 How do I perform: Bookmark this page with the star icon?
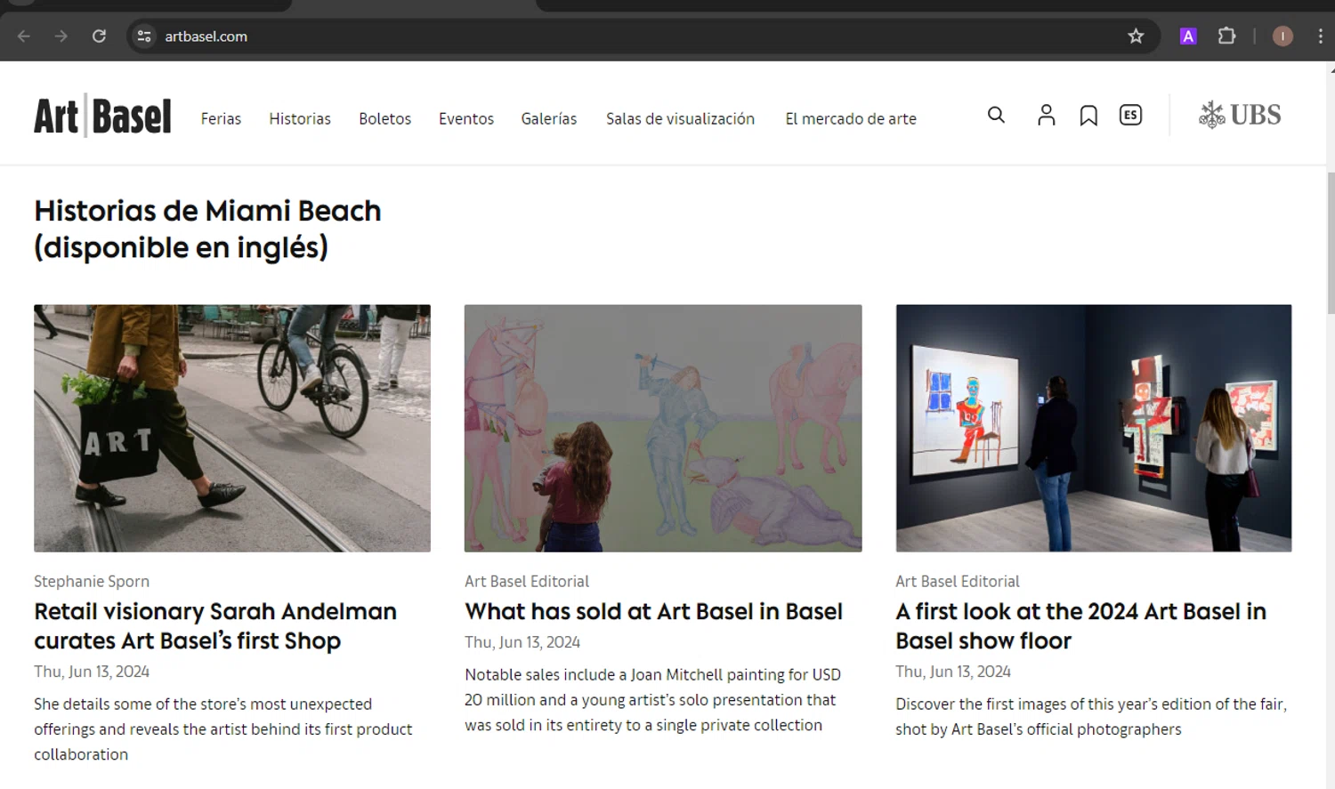tap(1136, 36)
